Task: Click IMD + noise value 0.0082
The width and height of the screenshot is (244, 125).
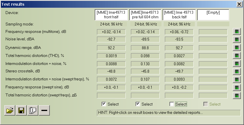Action: pyautogui.click(x=179, y=64)
